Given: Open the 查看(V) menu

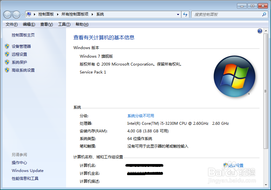Looking at the screenshot, I should [46, 24].
